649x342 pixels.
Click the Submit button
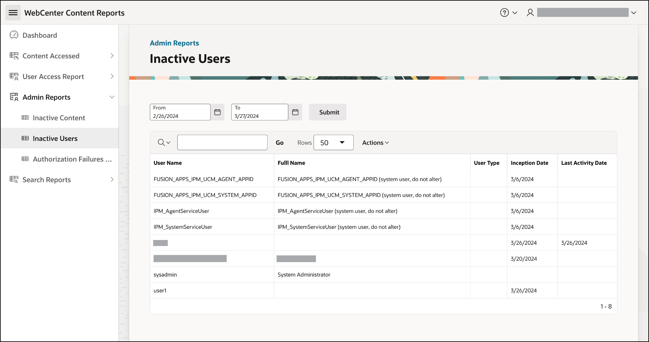328,112
